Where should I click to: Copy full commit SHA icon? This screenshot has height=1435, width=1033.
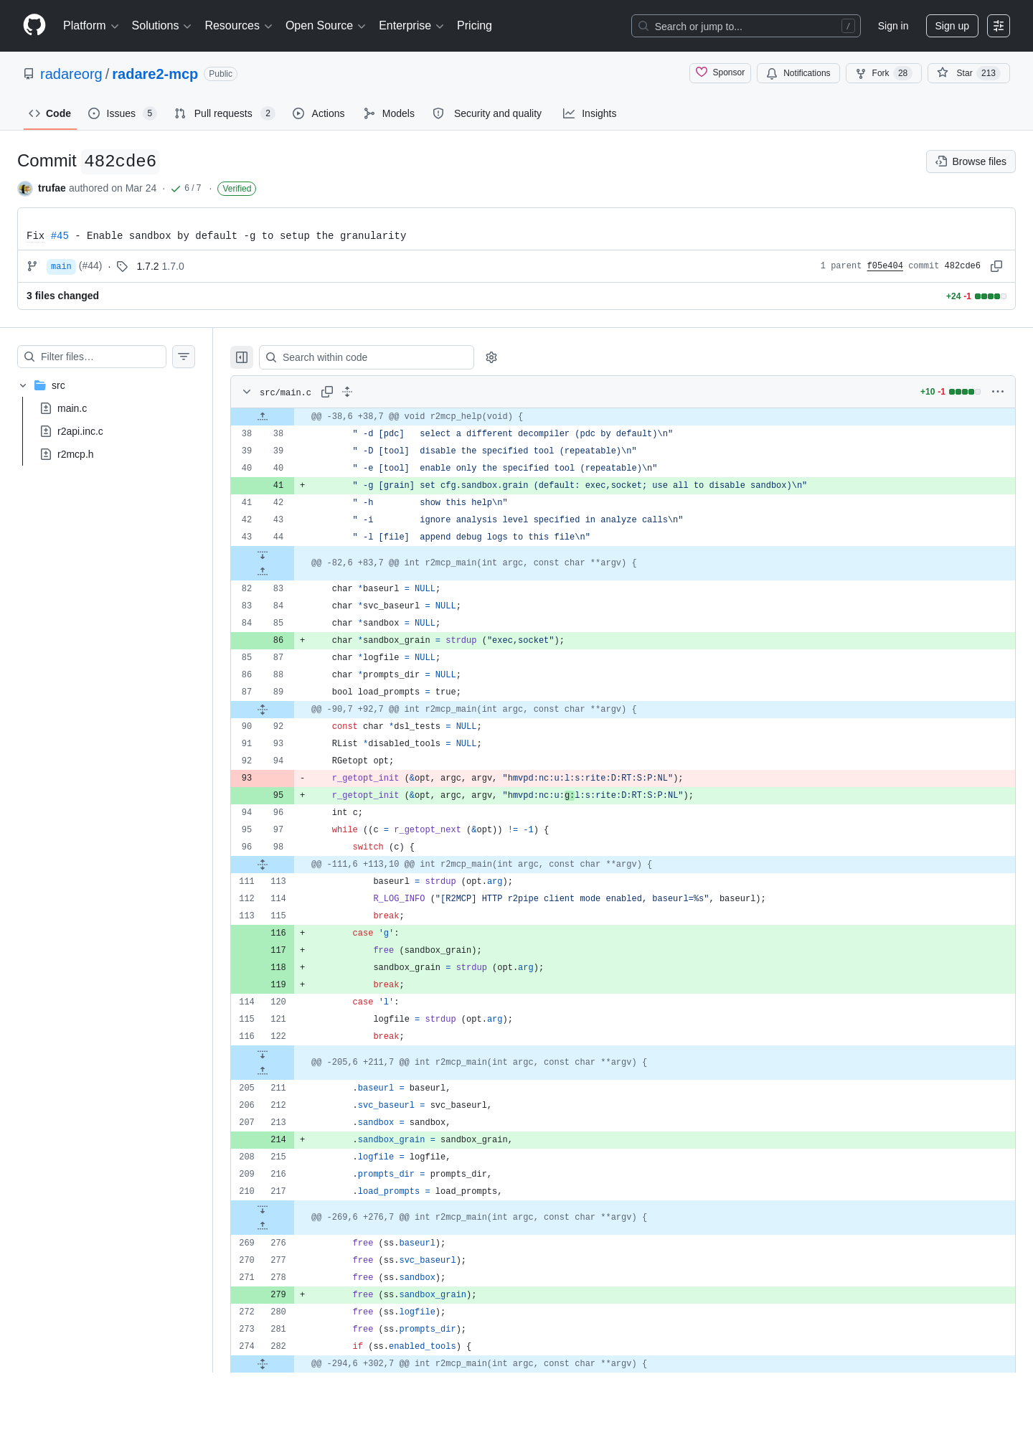point(996,266)
